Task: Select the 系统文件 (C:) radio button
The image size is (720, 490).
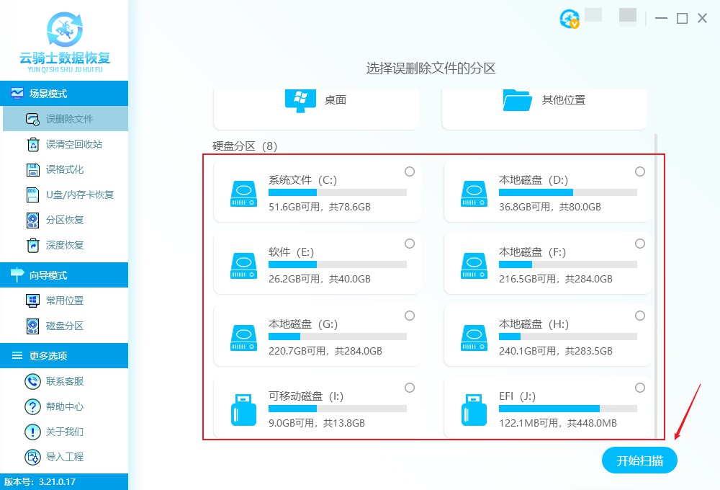Action: (x=410, y=171)
